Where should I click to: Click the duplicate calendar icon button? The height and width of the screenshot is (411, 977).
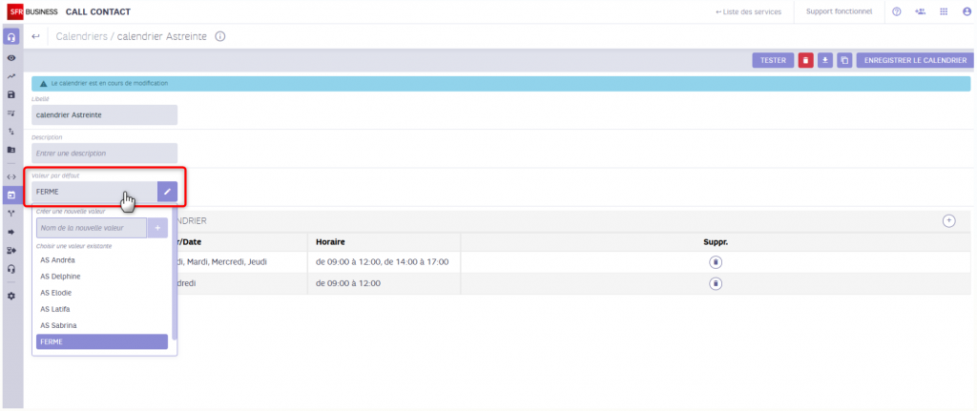pyautogui.click(x=844, y=60)
